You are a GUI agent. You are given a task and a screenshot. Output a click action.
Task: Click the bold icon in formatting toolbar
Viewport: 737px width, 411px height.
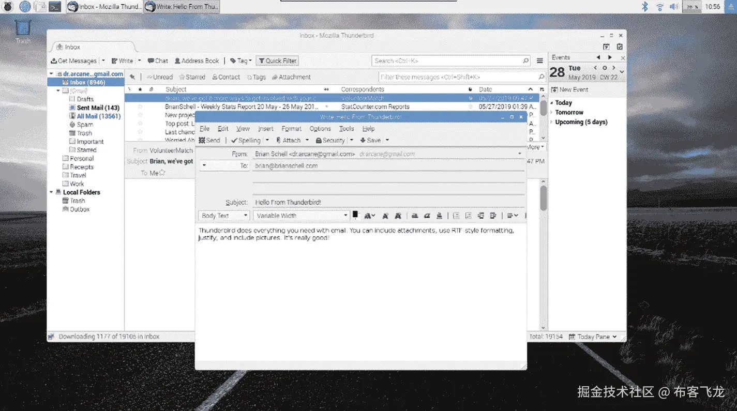coord(415,216)
